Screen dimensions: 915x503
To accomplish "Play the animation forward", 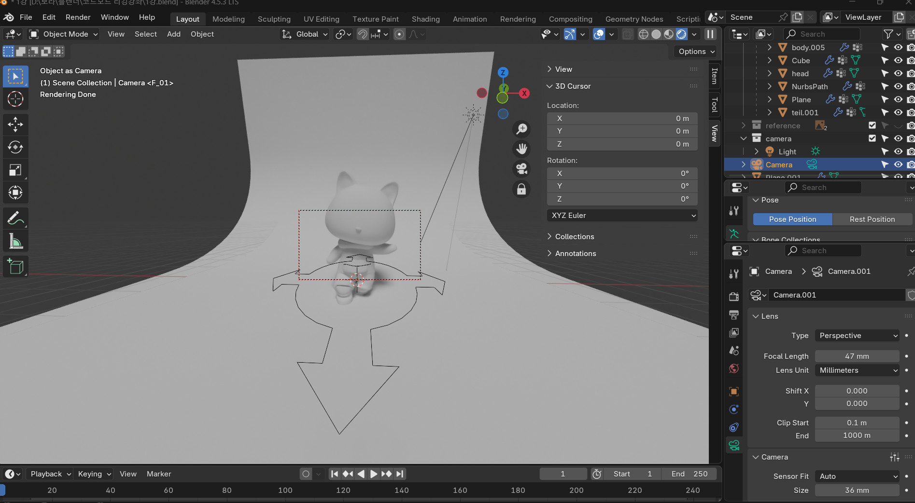I will 373,474.
